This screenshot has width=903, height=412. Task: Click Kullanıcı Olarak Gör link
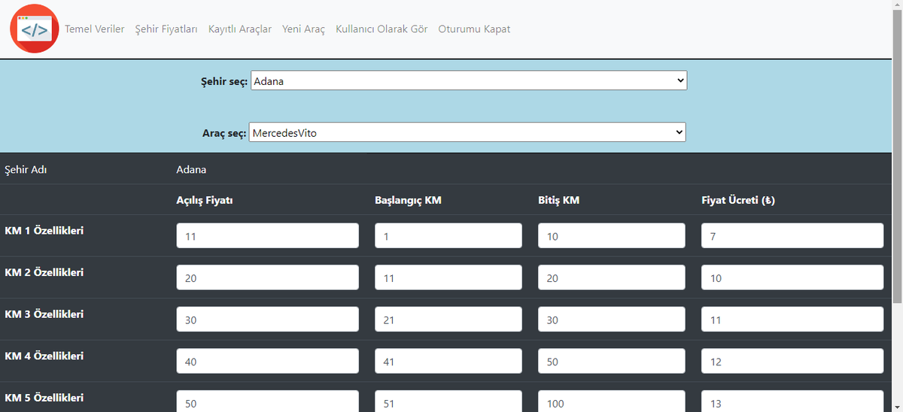382,29
